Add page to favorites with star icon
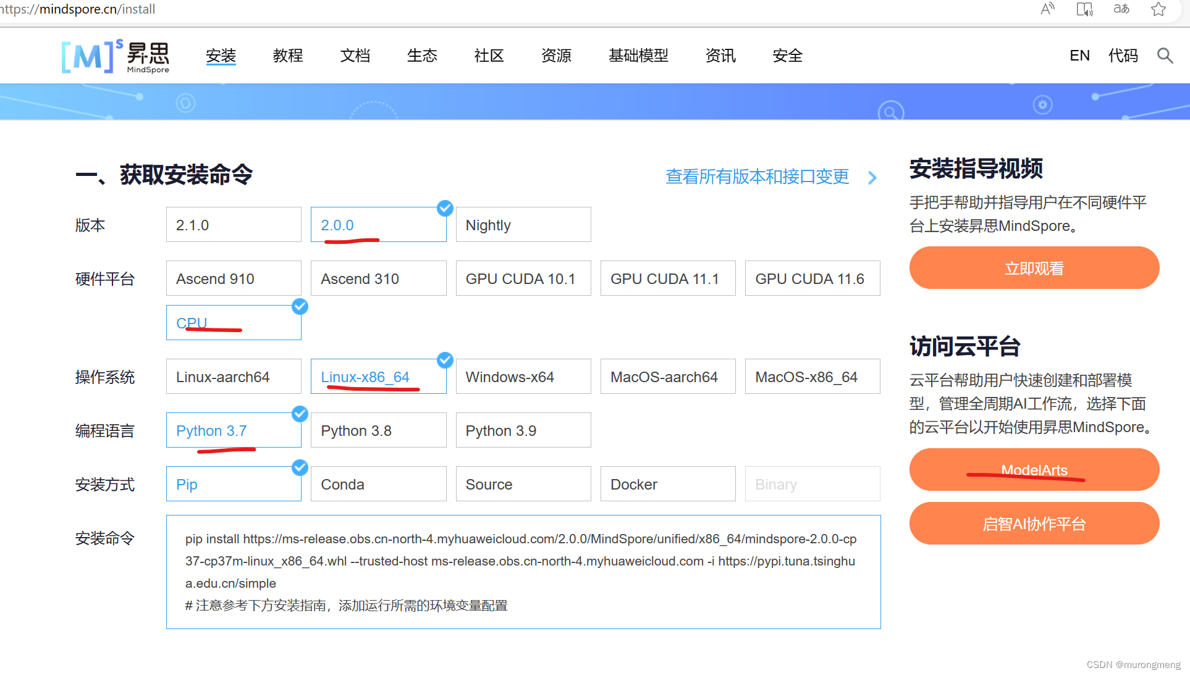 tap(1158, 9)
